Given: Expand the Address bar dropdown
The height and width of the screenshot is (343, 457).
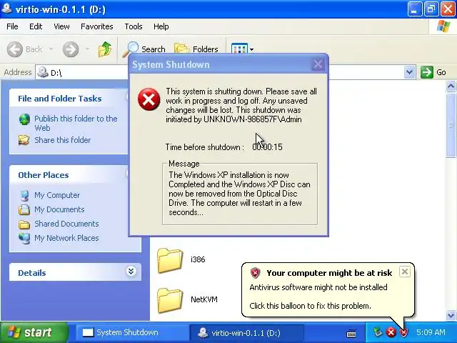Looking at the screenshot, I should 409,72.
